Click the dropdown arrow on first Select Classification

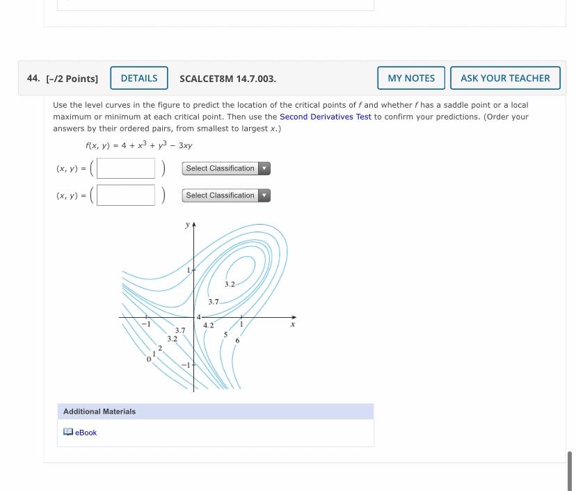click(264, 168)
